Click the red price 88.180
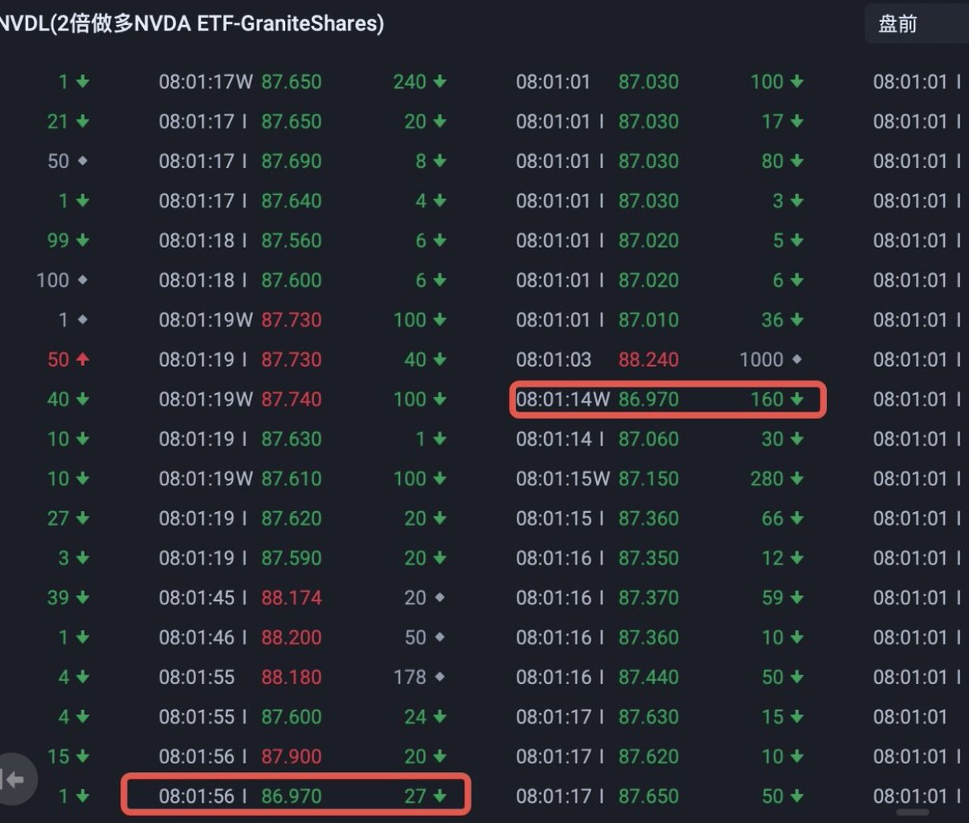The image size is (969, 823). click(292, 677)
